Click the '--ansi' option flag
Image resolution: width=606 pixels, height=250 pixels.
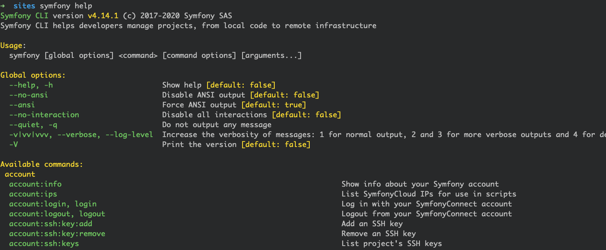(x=22, y=105)
